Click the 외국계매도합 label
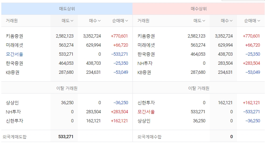This screenshot has height=144, width=265. pos(15,137)
